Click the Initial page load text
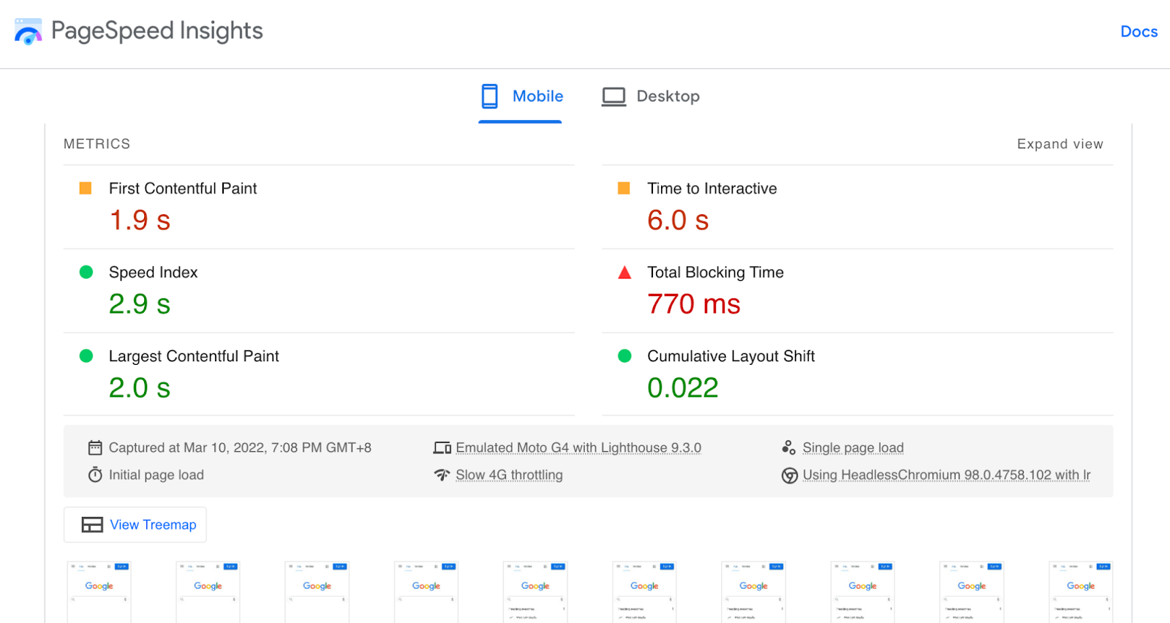This screenshot has width=1170, height=623. [156, 475]
